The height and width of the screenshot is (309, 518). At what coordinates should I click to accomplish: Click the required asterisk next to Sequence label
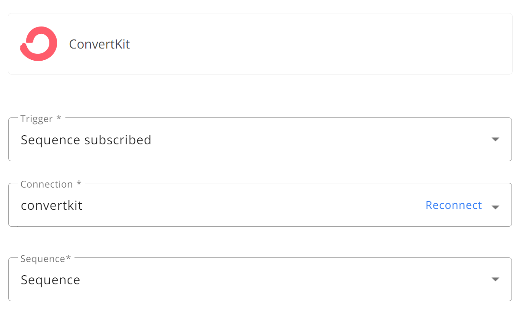pos(68,257)
